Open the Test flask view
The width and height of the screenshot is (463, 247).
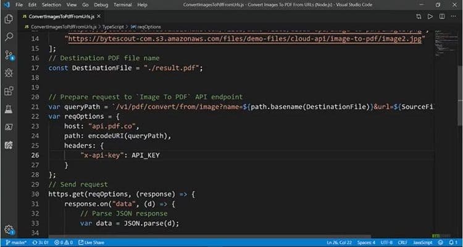pyautogui.click(x=9, y=109)
